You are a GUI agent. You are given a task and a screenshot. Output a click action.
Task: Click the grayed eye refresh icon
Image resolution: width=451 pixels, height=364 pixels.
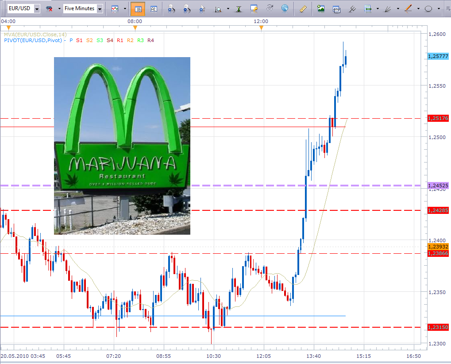coord(270,8)
